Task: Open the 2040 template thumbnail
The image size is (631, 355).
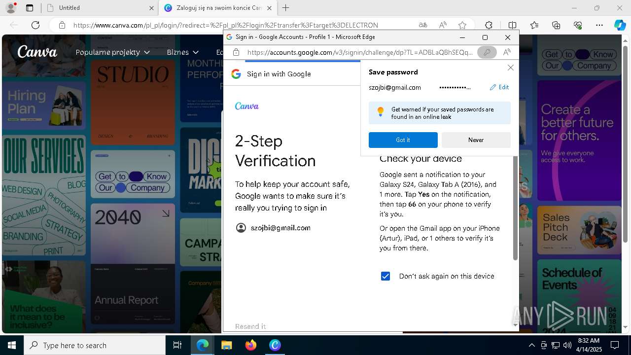Action: (x=133, y=234)
